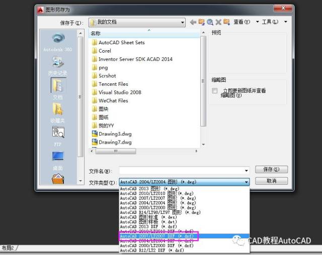Click the 保存(S) save button

click(271, 169)
